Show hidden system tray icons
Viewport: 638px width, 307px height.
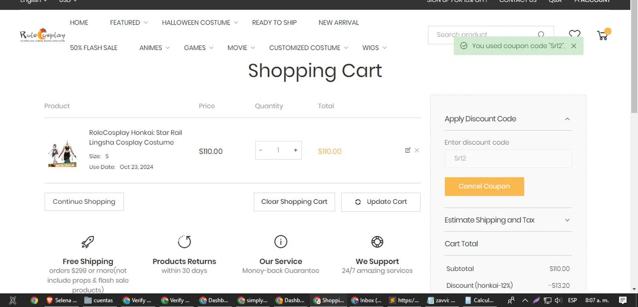(x=525, y=300)
